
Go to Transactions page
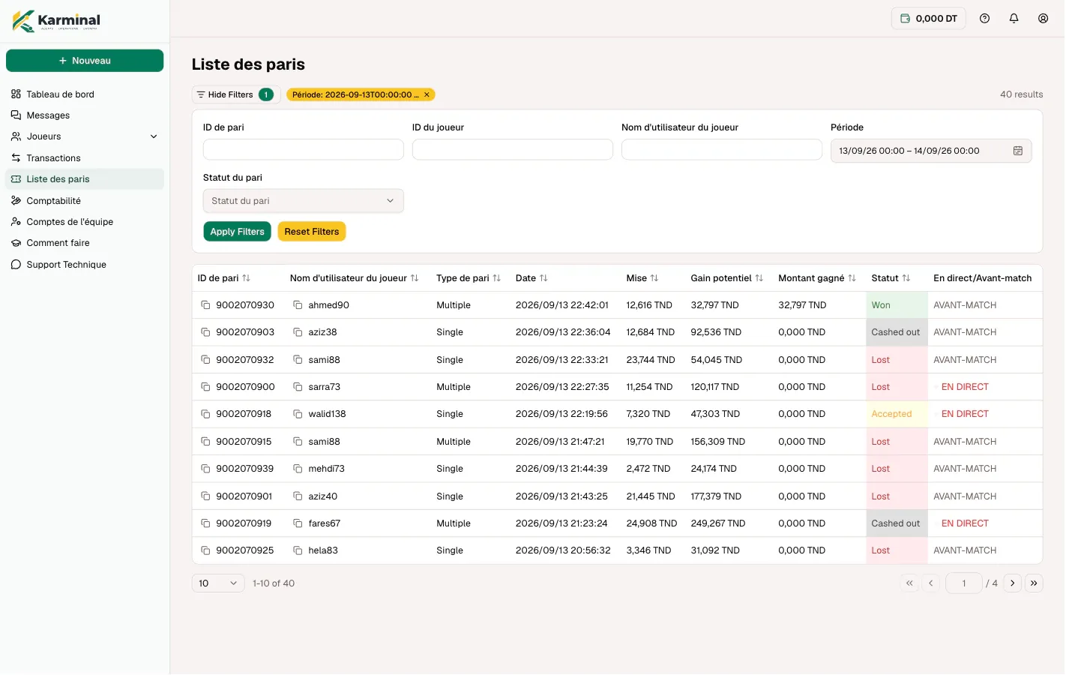[x=85, y=158]
